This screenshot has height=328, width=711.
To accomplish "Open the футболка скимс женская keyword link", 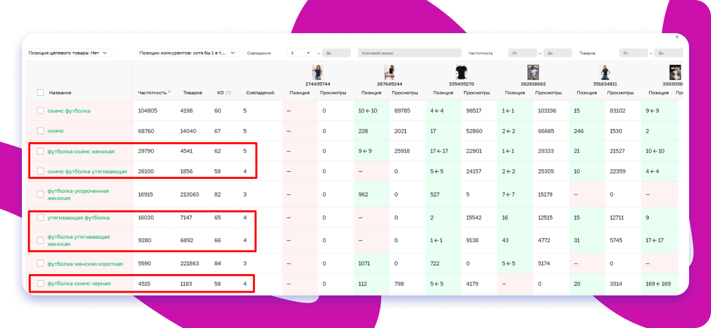I will click(x=81, y=152).
